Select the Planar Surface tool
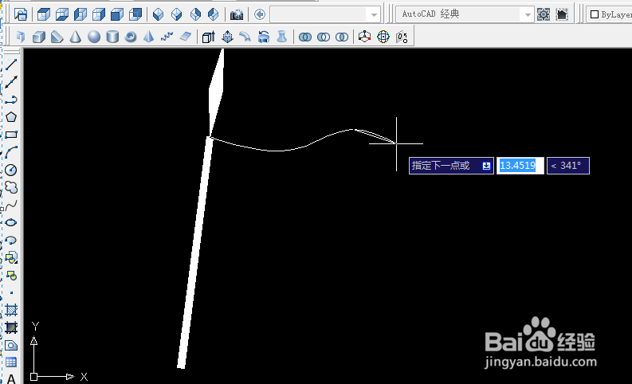The height and width of the screenshot is (384, 632). coord(186,37)
